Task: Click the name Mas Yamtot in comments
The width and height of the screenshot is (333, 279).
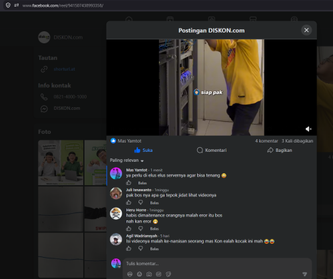Action: point(137,170)
